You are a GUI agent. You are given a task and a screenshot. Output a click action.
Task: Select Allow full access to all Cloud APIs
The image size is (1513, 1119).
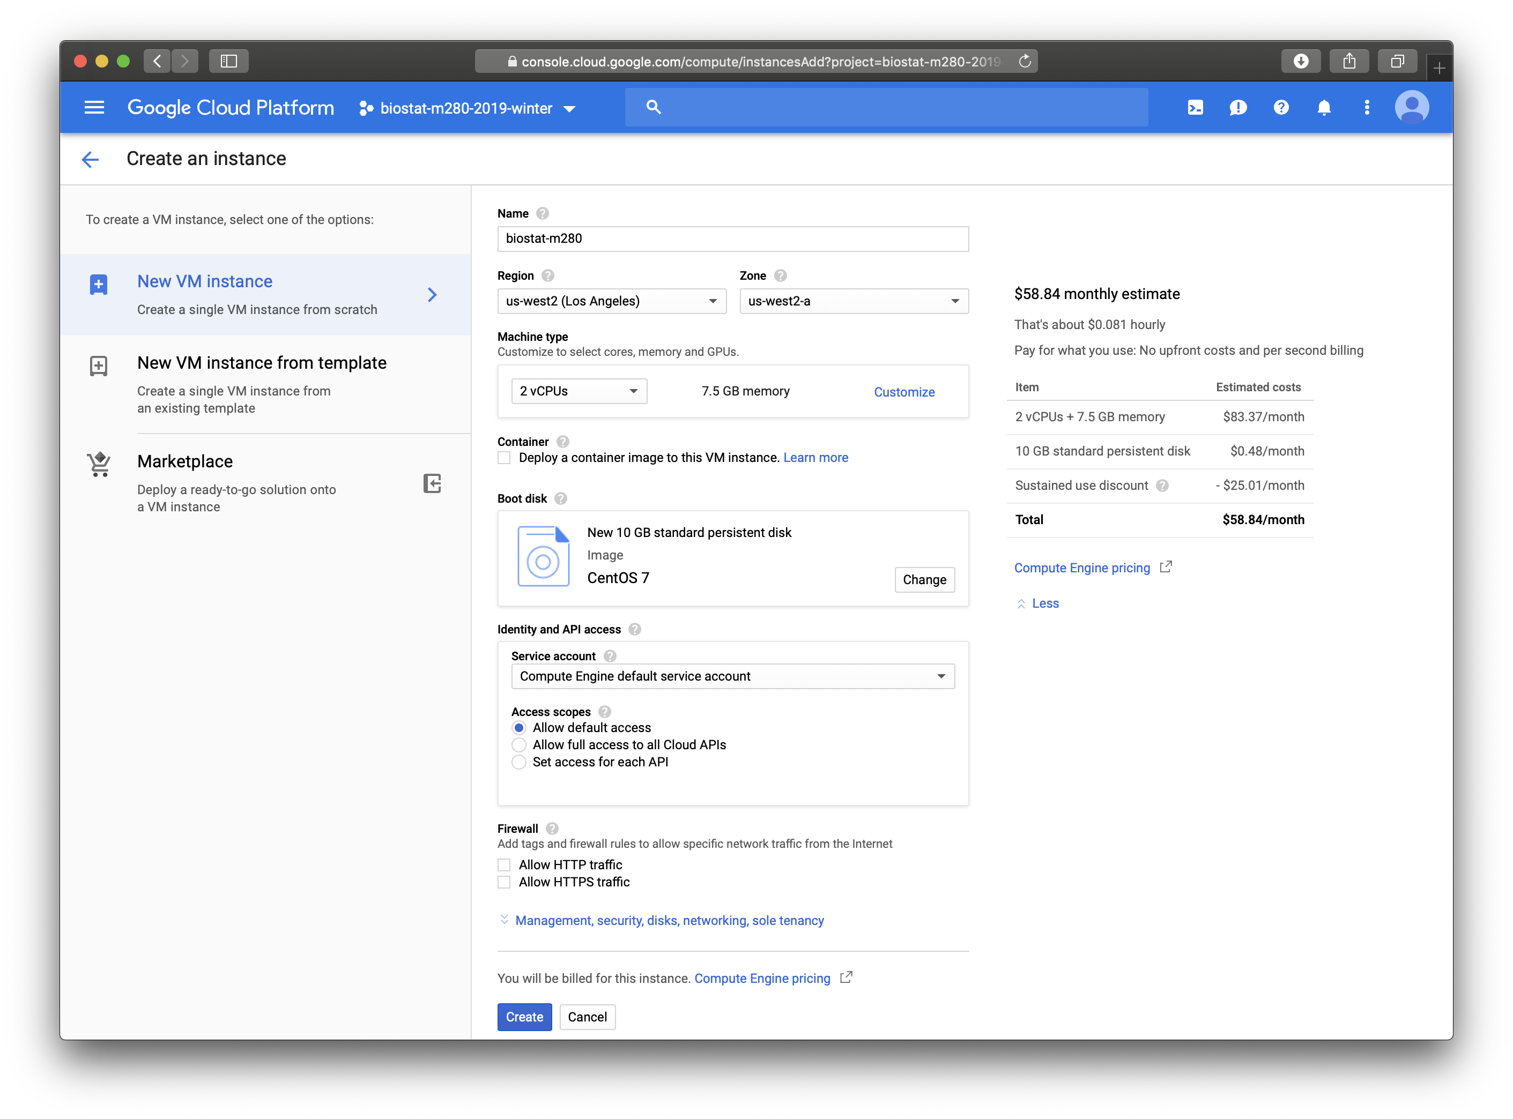[519, 745]
